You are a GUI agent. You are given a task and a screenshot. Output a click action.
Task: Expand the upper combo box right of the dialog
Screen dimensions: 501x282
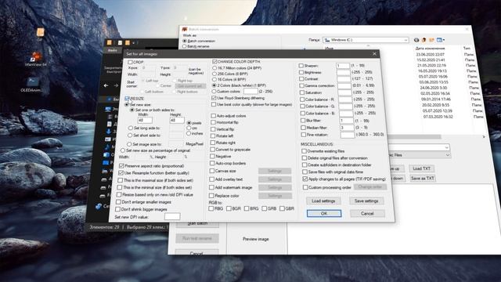[x=447, y=147]
